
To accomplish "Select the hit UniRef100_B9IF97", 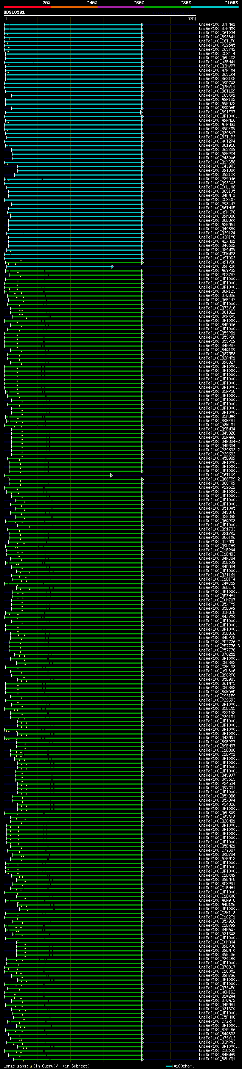I will coord(217,112).
